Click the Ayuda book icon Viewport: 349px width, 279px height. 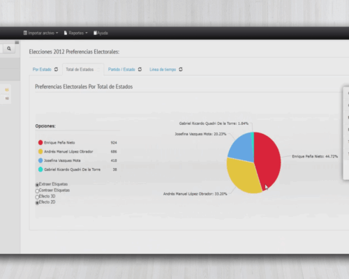(95, 33)
